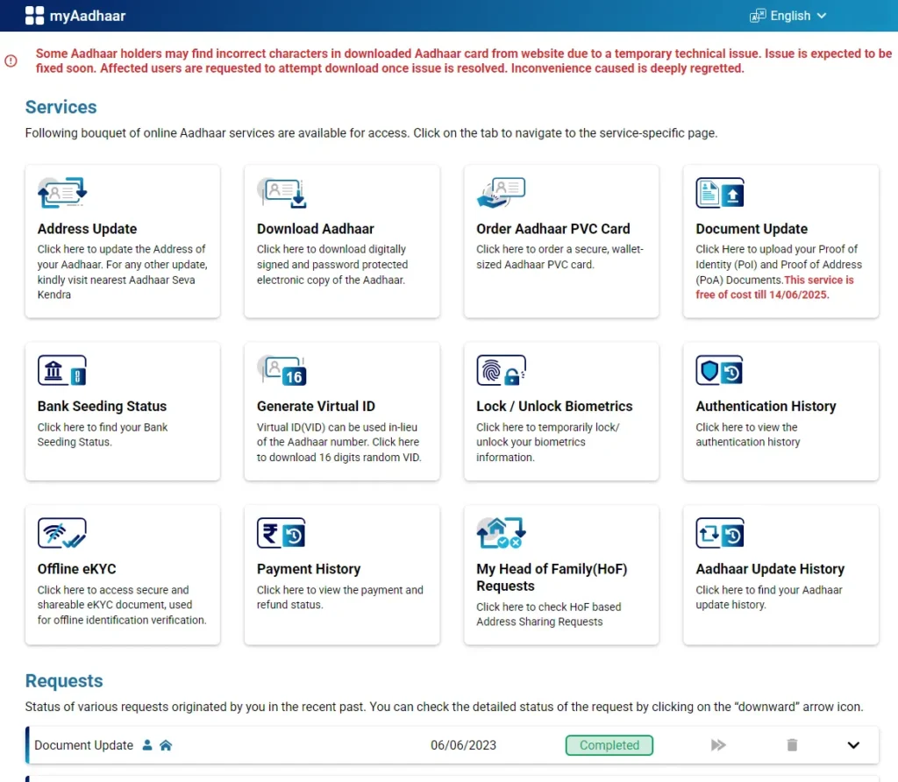Click the 06/06/2023 request date
Image resolution: width=898 pixels, height=782 pixels.
(x=463, y=745)
